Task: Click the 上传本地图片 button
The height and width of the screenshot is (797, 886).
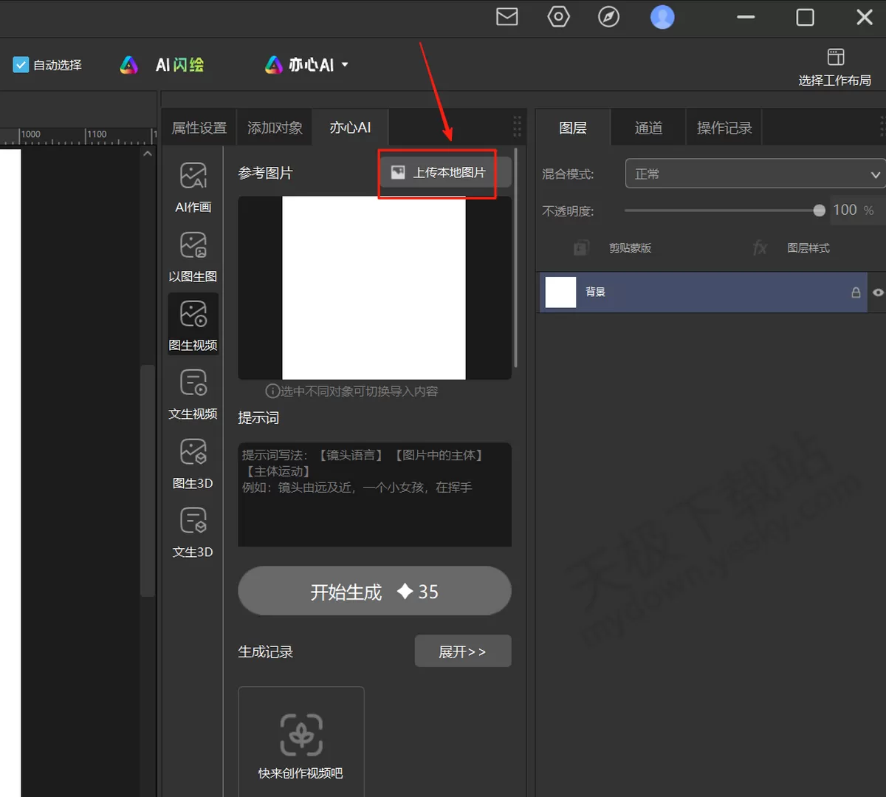Action: pos(439,173)
